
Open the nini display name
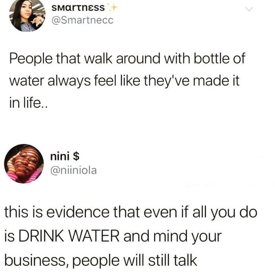click(x=60, y=156)
